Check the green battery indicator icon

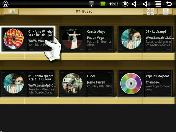(103, 4)
